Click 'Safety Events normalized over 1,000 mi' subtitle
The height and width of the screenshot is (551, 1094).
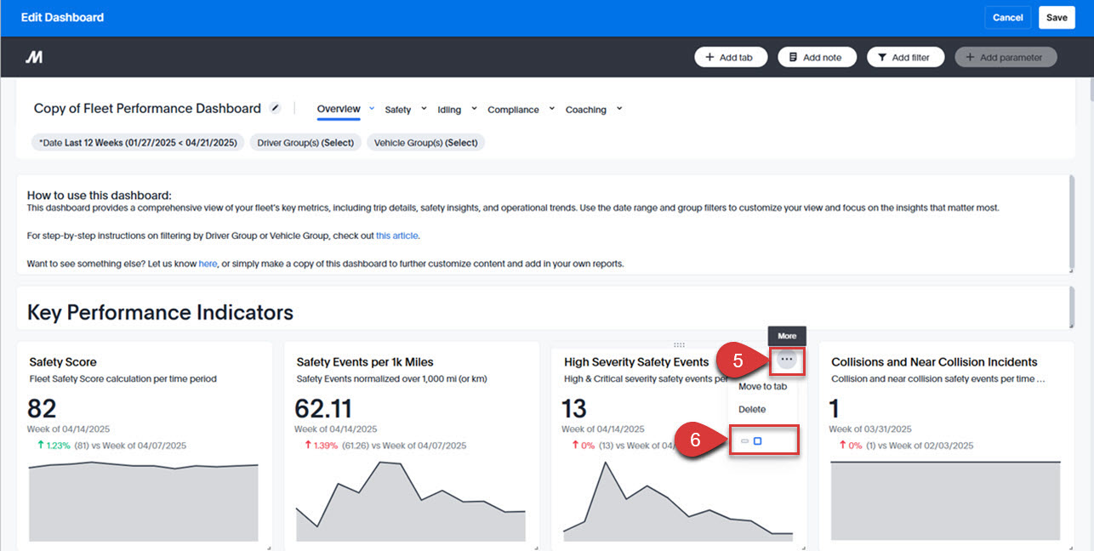click(x=392, y=379)
